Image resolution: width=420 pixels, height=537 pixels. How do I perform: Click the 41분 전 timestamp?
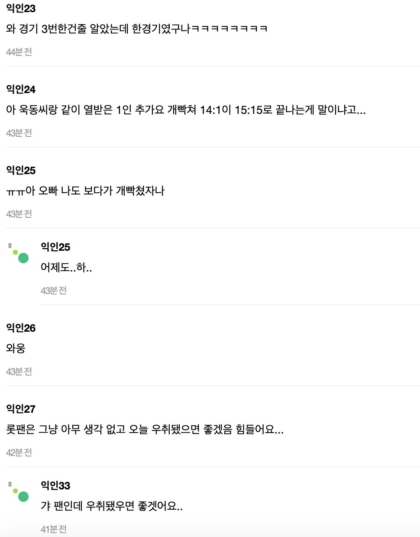(54, 529)
